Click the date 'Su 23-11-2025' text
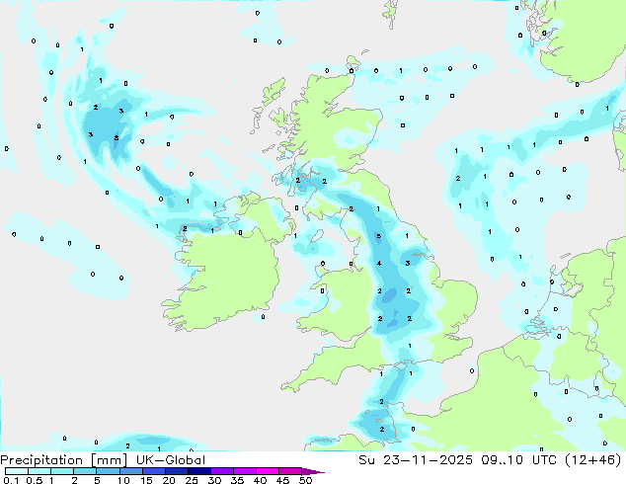This screenshot has width=626, height=484. (x=416, y=460)
